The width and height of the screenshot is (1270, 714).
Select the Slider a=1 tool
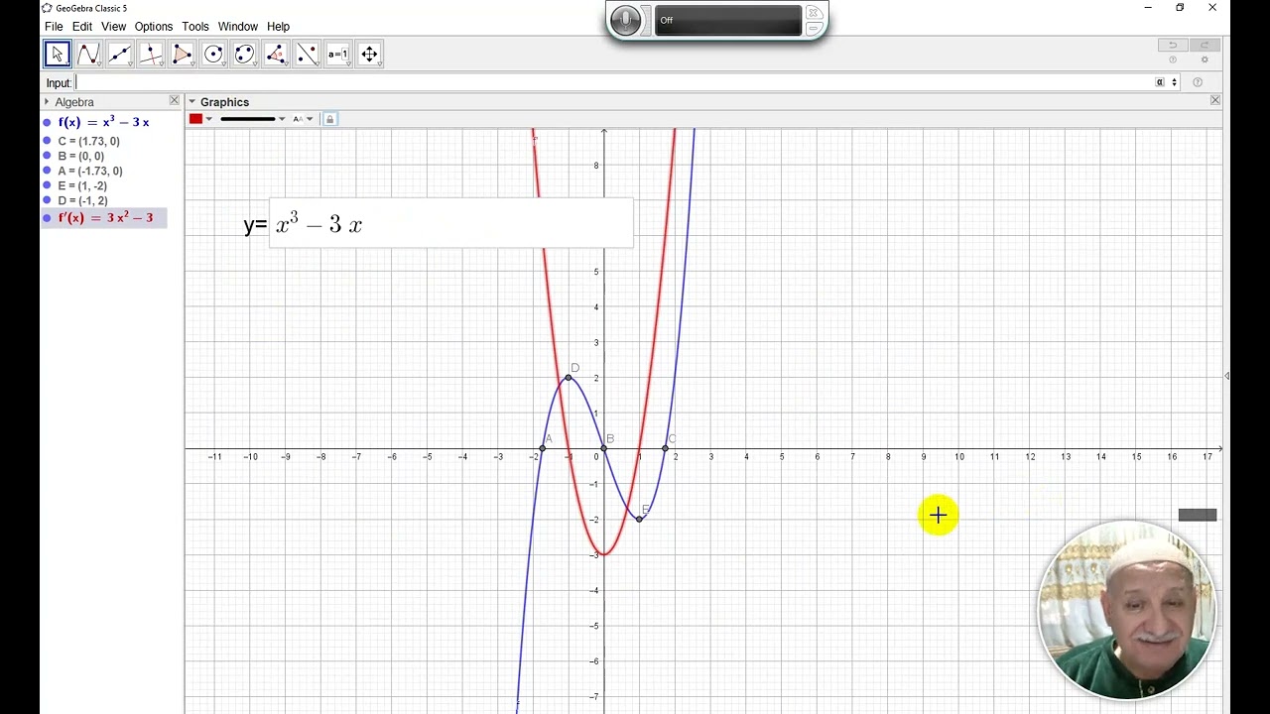[338, 54]
